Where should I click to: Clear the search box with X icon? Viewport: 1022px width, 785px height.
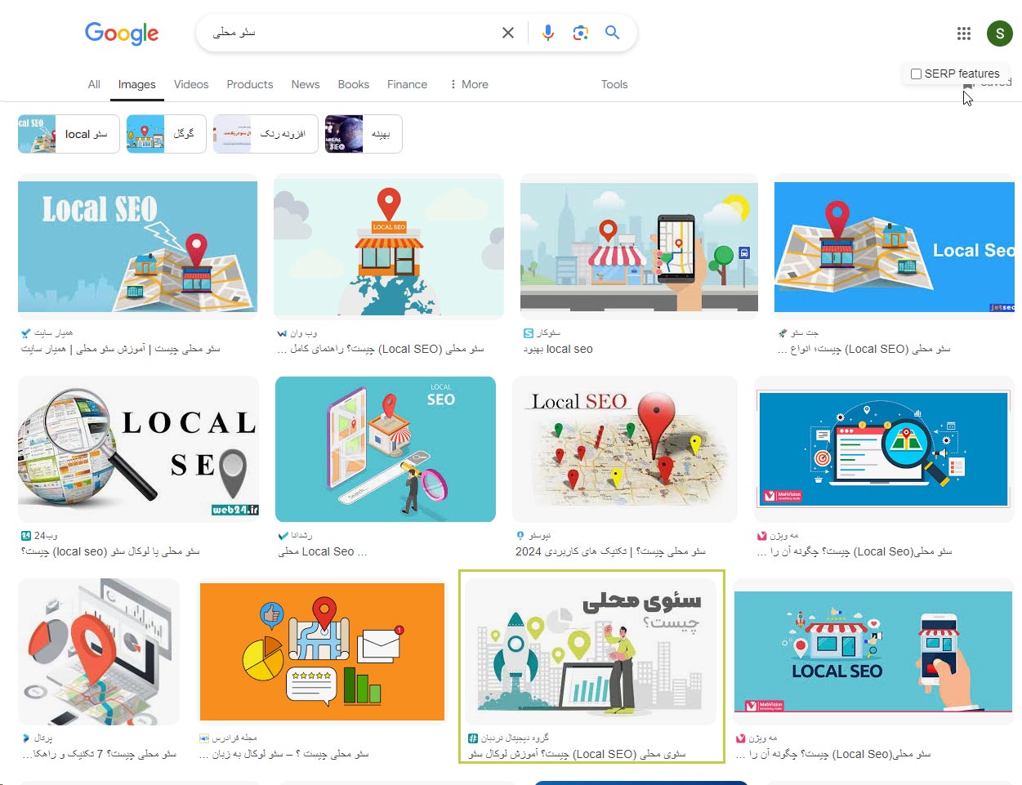[508, 33]
